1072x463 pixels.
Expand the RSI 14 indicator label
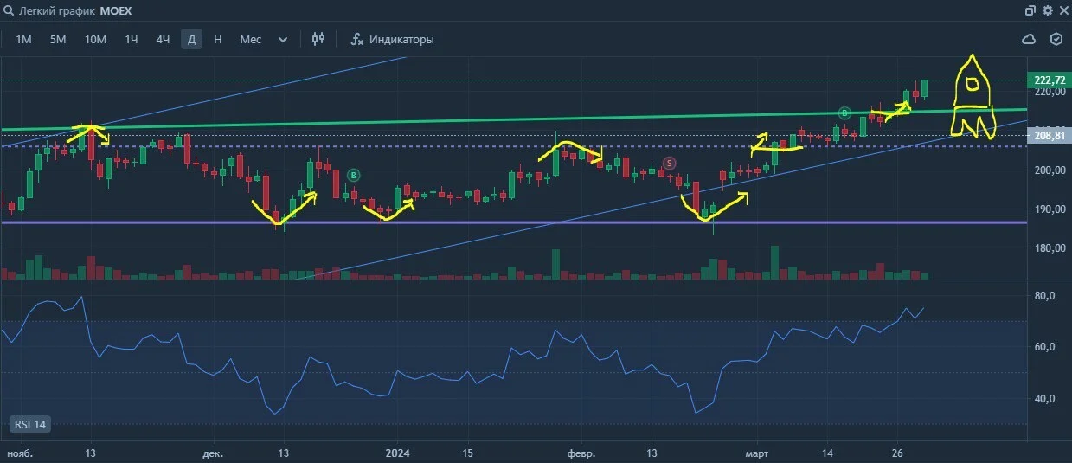(x=29, y=424)
